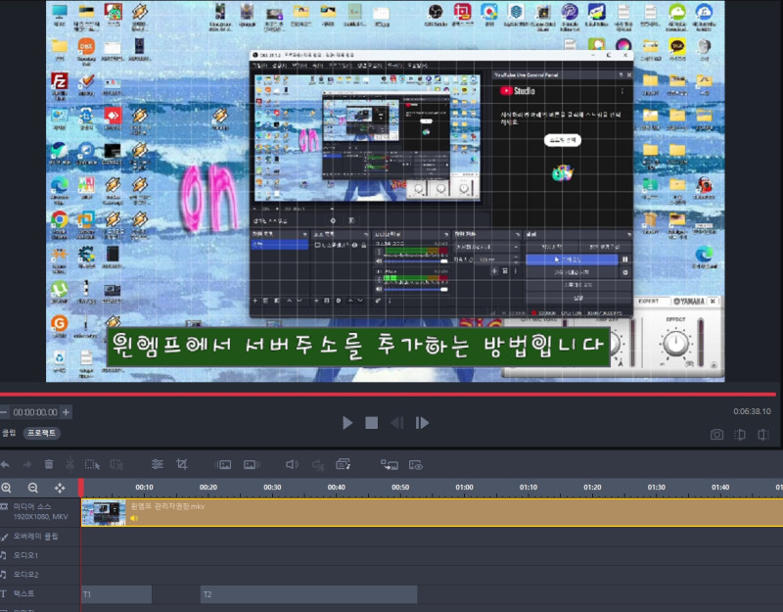This screenshot has width=783, height=612.
Task: Switch preview mode to 클립
Action: coord(9,433)
